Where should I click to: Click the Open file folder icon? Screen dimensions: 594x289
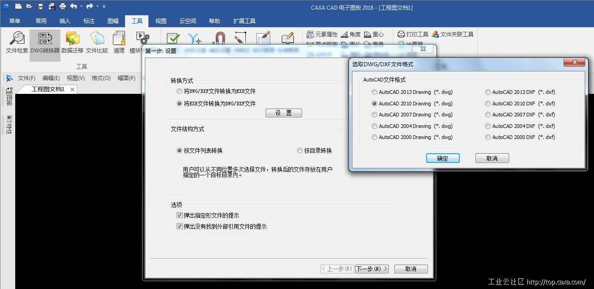click(x=29, y=6)
